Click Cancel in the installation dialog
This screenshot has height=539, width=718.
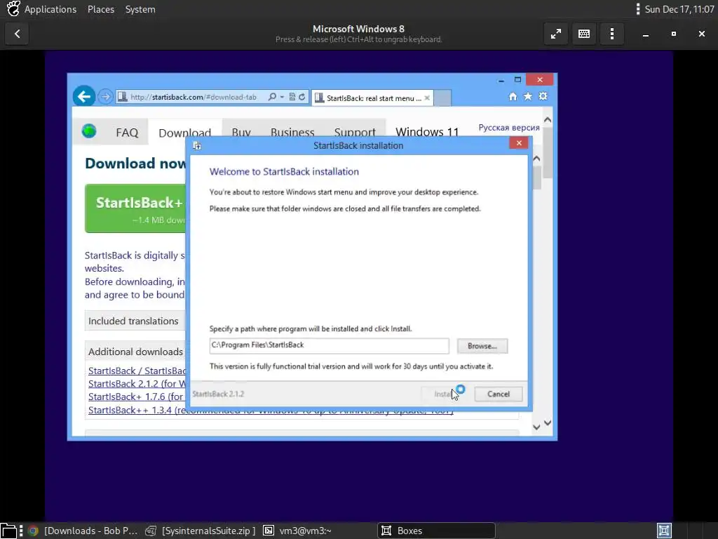tap(499, 394)
